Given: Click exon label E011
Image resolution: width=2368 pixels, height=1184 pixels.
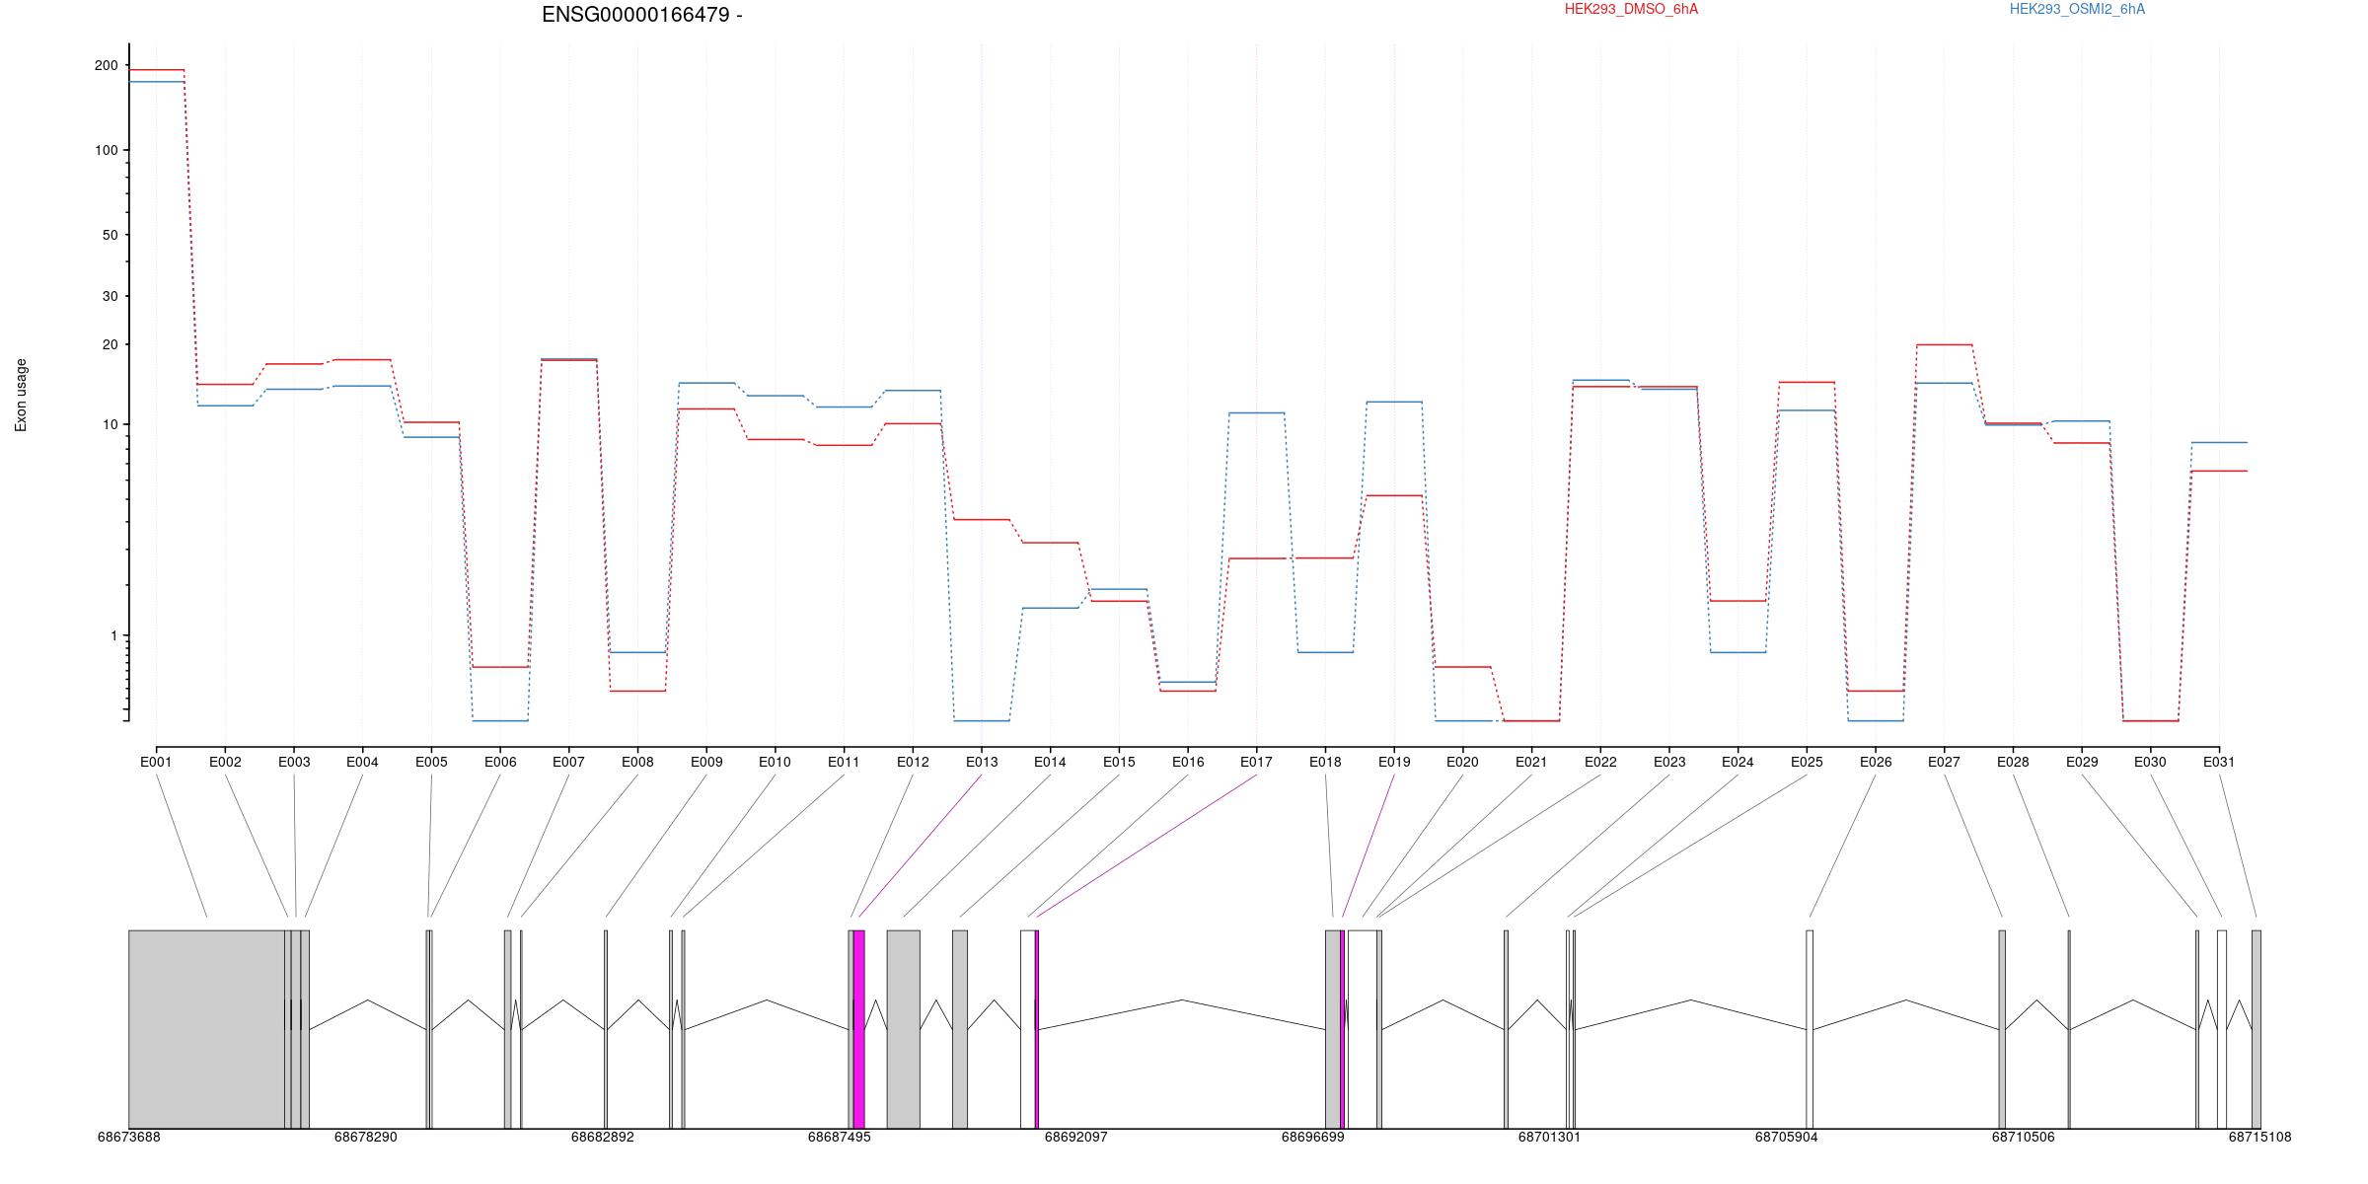Looking at the screenshot, I should [x=844, y=762].
